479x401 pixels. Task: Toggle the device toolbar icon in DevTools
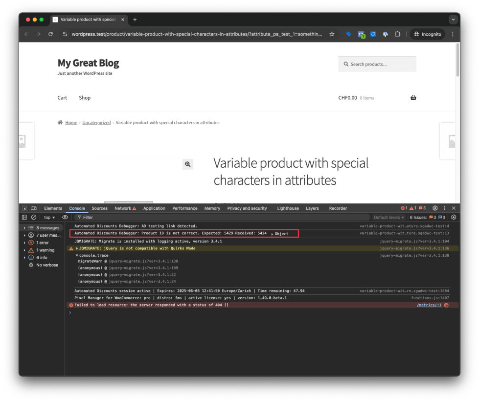34,208
